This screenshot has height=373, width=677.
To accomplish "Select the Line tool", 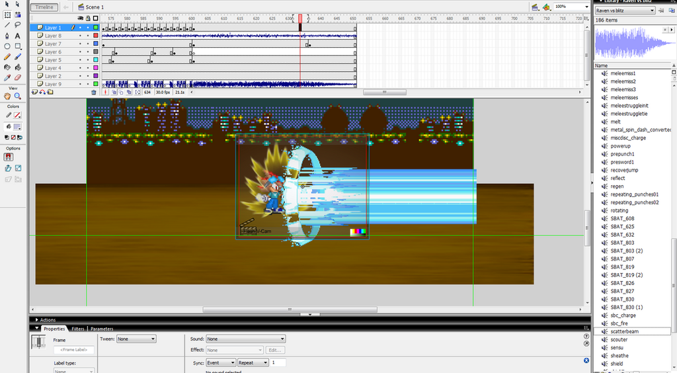I will (x=7, y=25).
